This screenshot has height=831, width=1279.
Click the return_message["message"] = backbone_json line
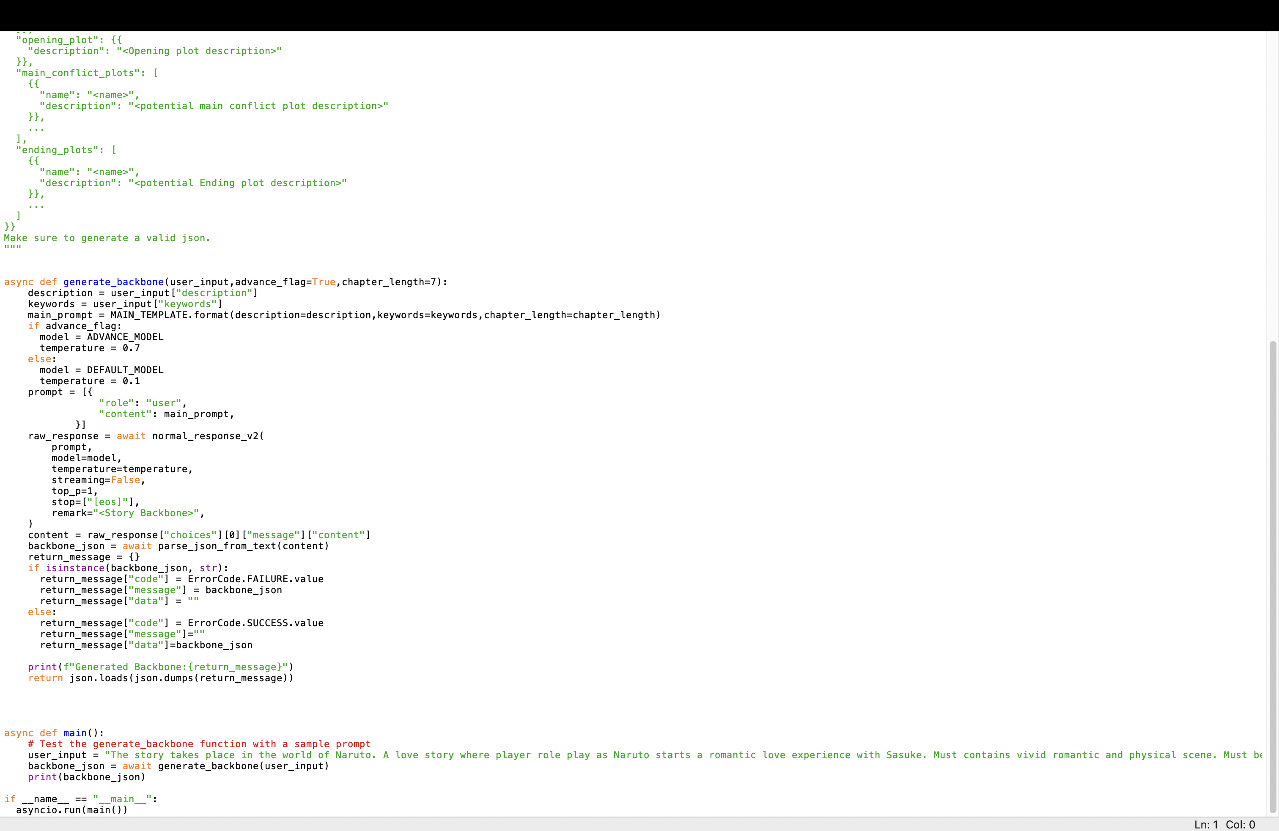(x=161, y=590)
